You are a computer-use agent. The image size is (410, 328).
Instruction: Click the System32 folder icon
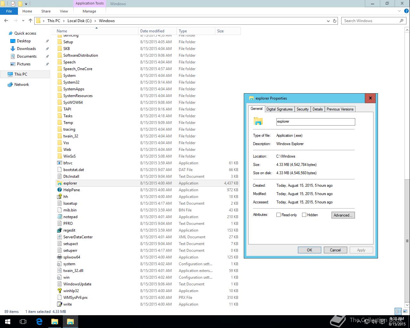pyautogui.click(x=59, y=82)
